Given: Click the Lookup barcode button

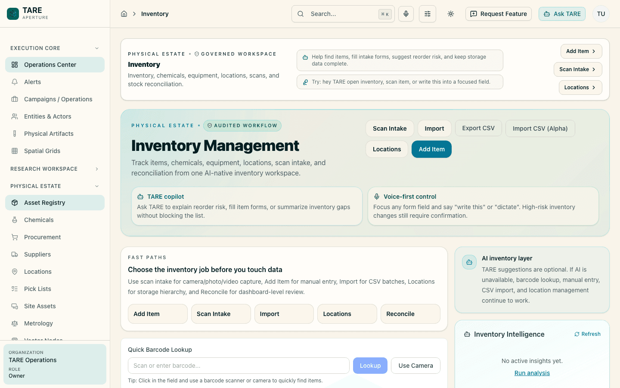Looking at the screenshot, I should [370, 366].
